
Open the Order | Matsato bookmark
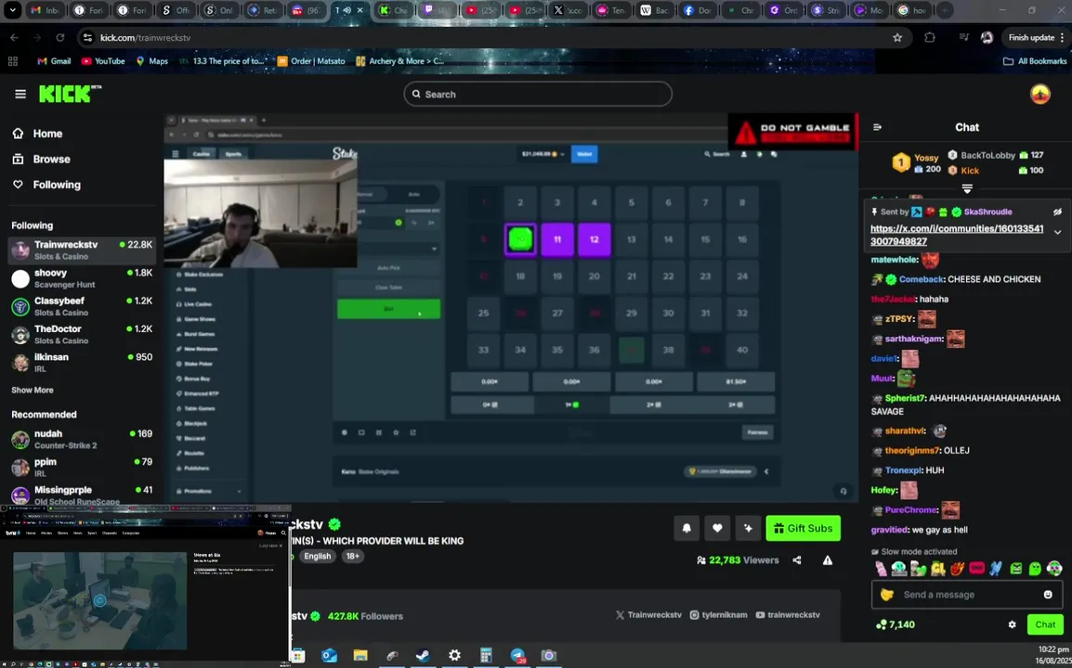[311, 61]
